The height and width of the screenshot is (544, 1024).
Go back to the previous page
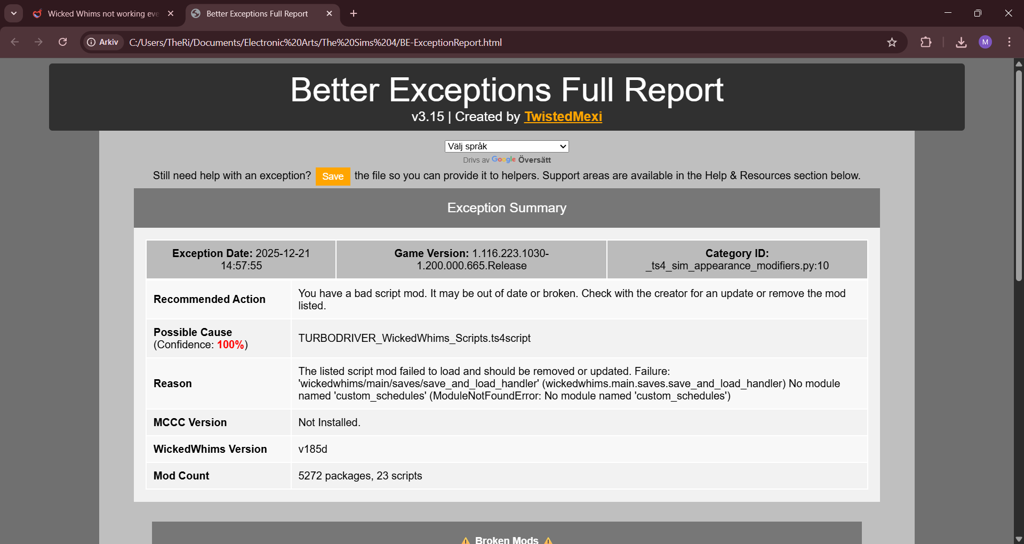coord(15,42)
